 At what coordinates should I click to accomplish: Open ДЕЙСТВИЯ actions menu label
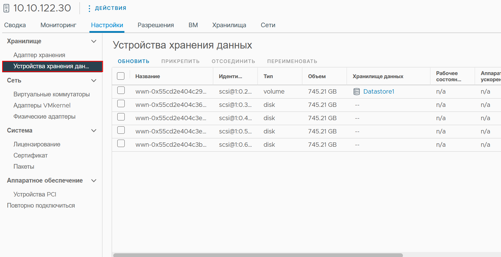click(110, 8)
